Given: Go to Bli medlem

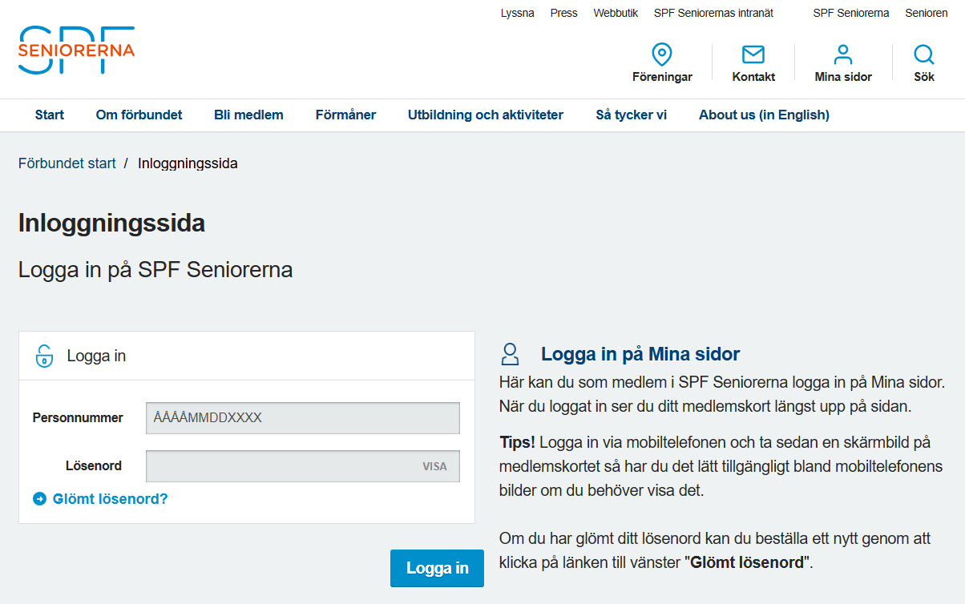Looking at the screenshot, I should pyautogui.click(x=248, y=115).
